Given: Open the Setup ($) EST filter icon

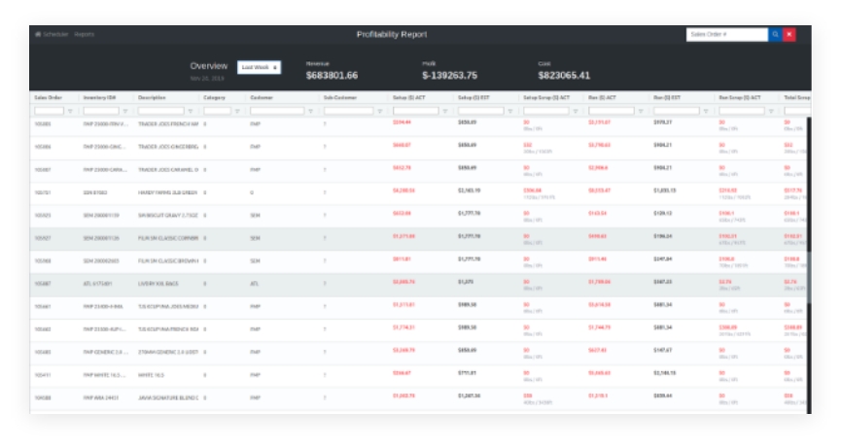Looking at the screenshot, I should (x=510, y=111).
